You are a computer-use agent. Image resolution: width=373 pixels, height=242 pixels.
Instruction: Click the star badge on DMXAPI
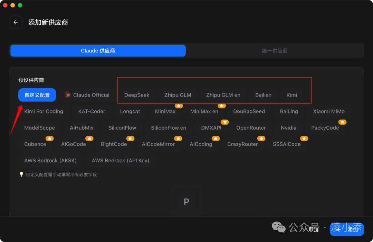pos(225,122)
